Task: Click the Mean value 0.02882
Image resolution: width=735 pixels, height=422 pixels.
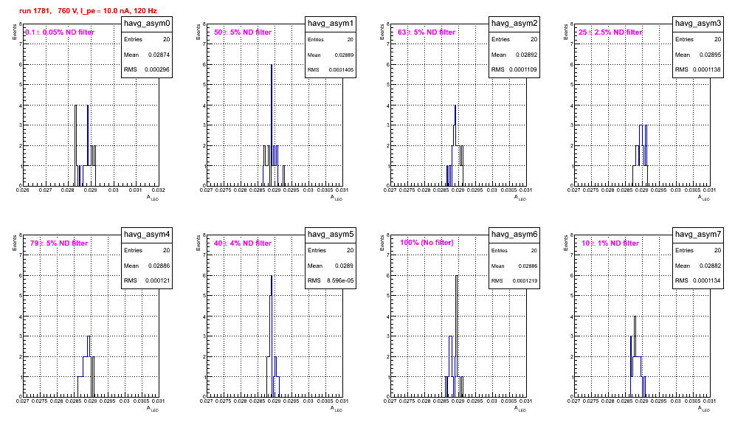Action: (710, 266)
